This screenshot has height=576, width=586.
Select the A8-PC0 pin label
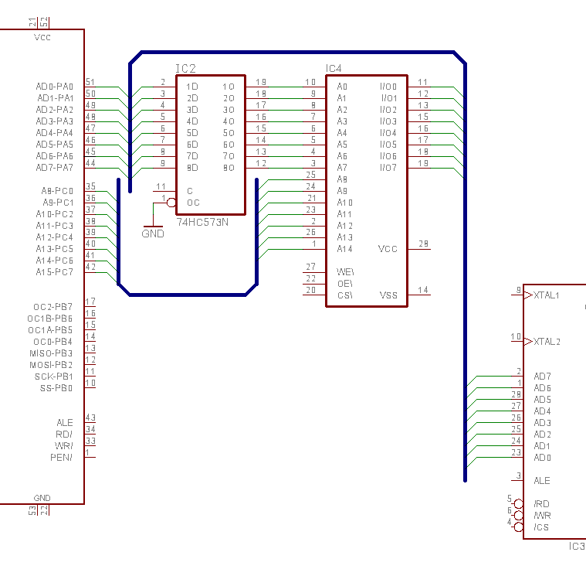(57, 191)
